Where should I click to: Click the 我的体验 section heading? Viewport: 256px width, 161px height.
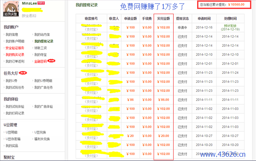tap(11, 99)
